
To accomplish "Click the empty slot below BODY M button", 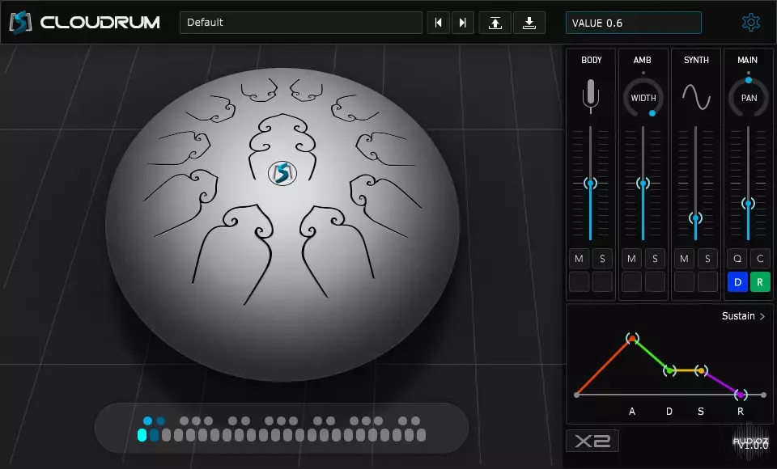I will 579,281.
